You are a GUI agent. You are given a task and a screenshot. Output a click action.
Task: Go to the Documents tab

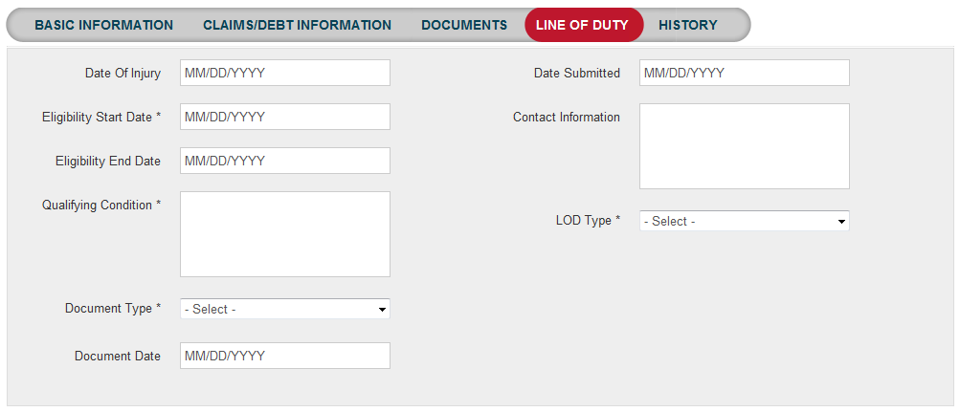464,25
